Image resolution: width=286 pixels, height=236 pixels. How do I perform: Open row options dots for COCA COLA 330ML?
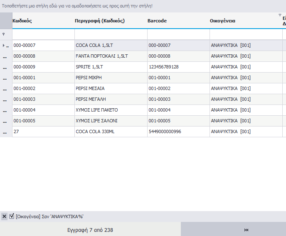pyautogui.click(x=6, y=132)
